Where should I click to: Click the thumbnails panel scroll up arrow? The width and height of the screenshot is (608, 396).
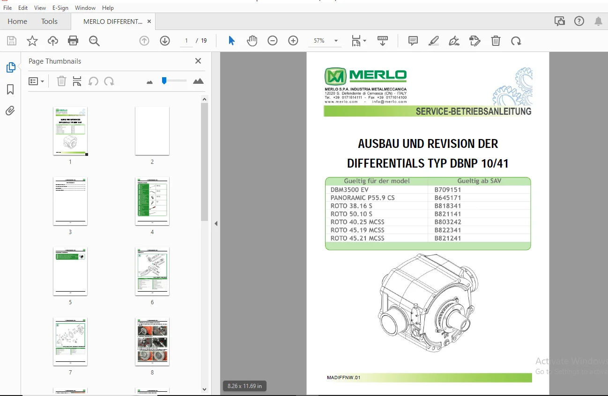(204, 99)
